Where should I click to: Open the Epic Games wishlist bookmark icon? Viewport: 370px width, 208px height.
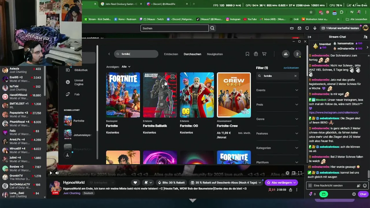pyautogui.click(x=247, y=54)
